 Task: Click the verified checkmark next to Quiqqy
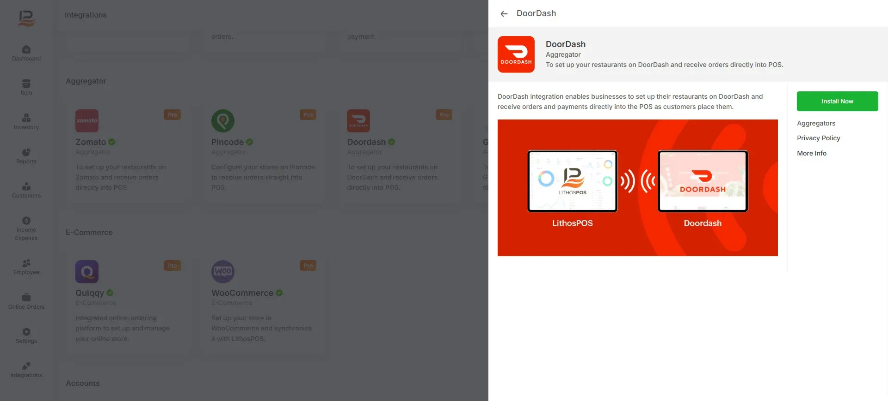tap(110, 293)
